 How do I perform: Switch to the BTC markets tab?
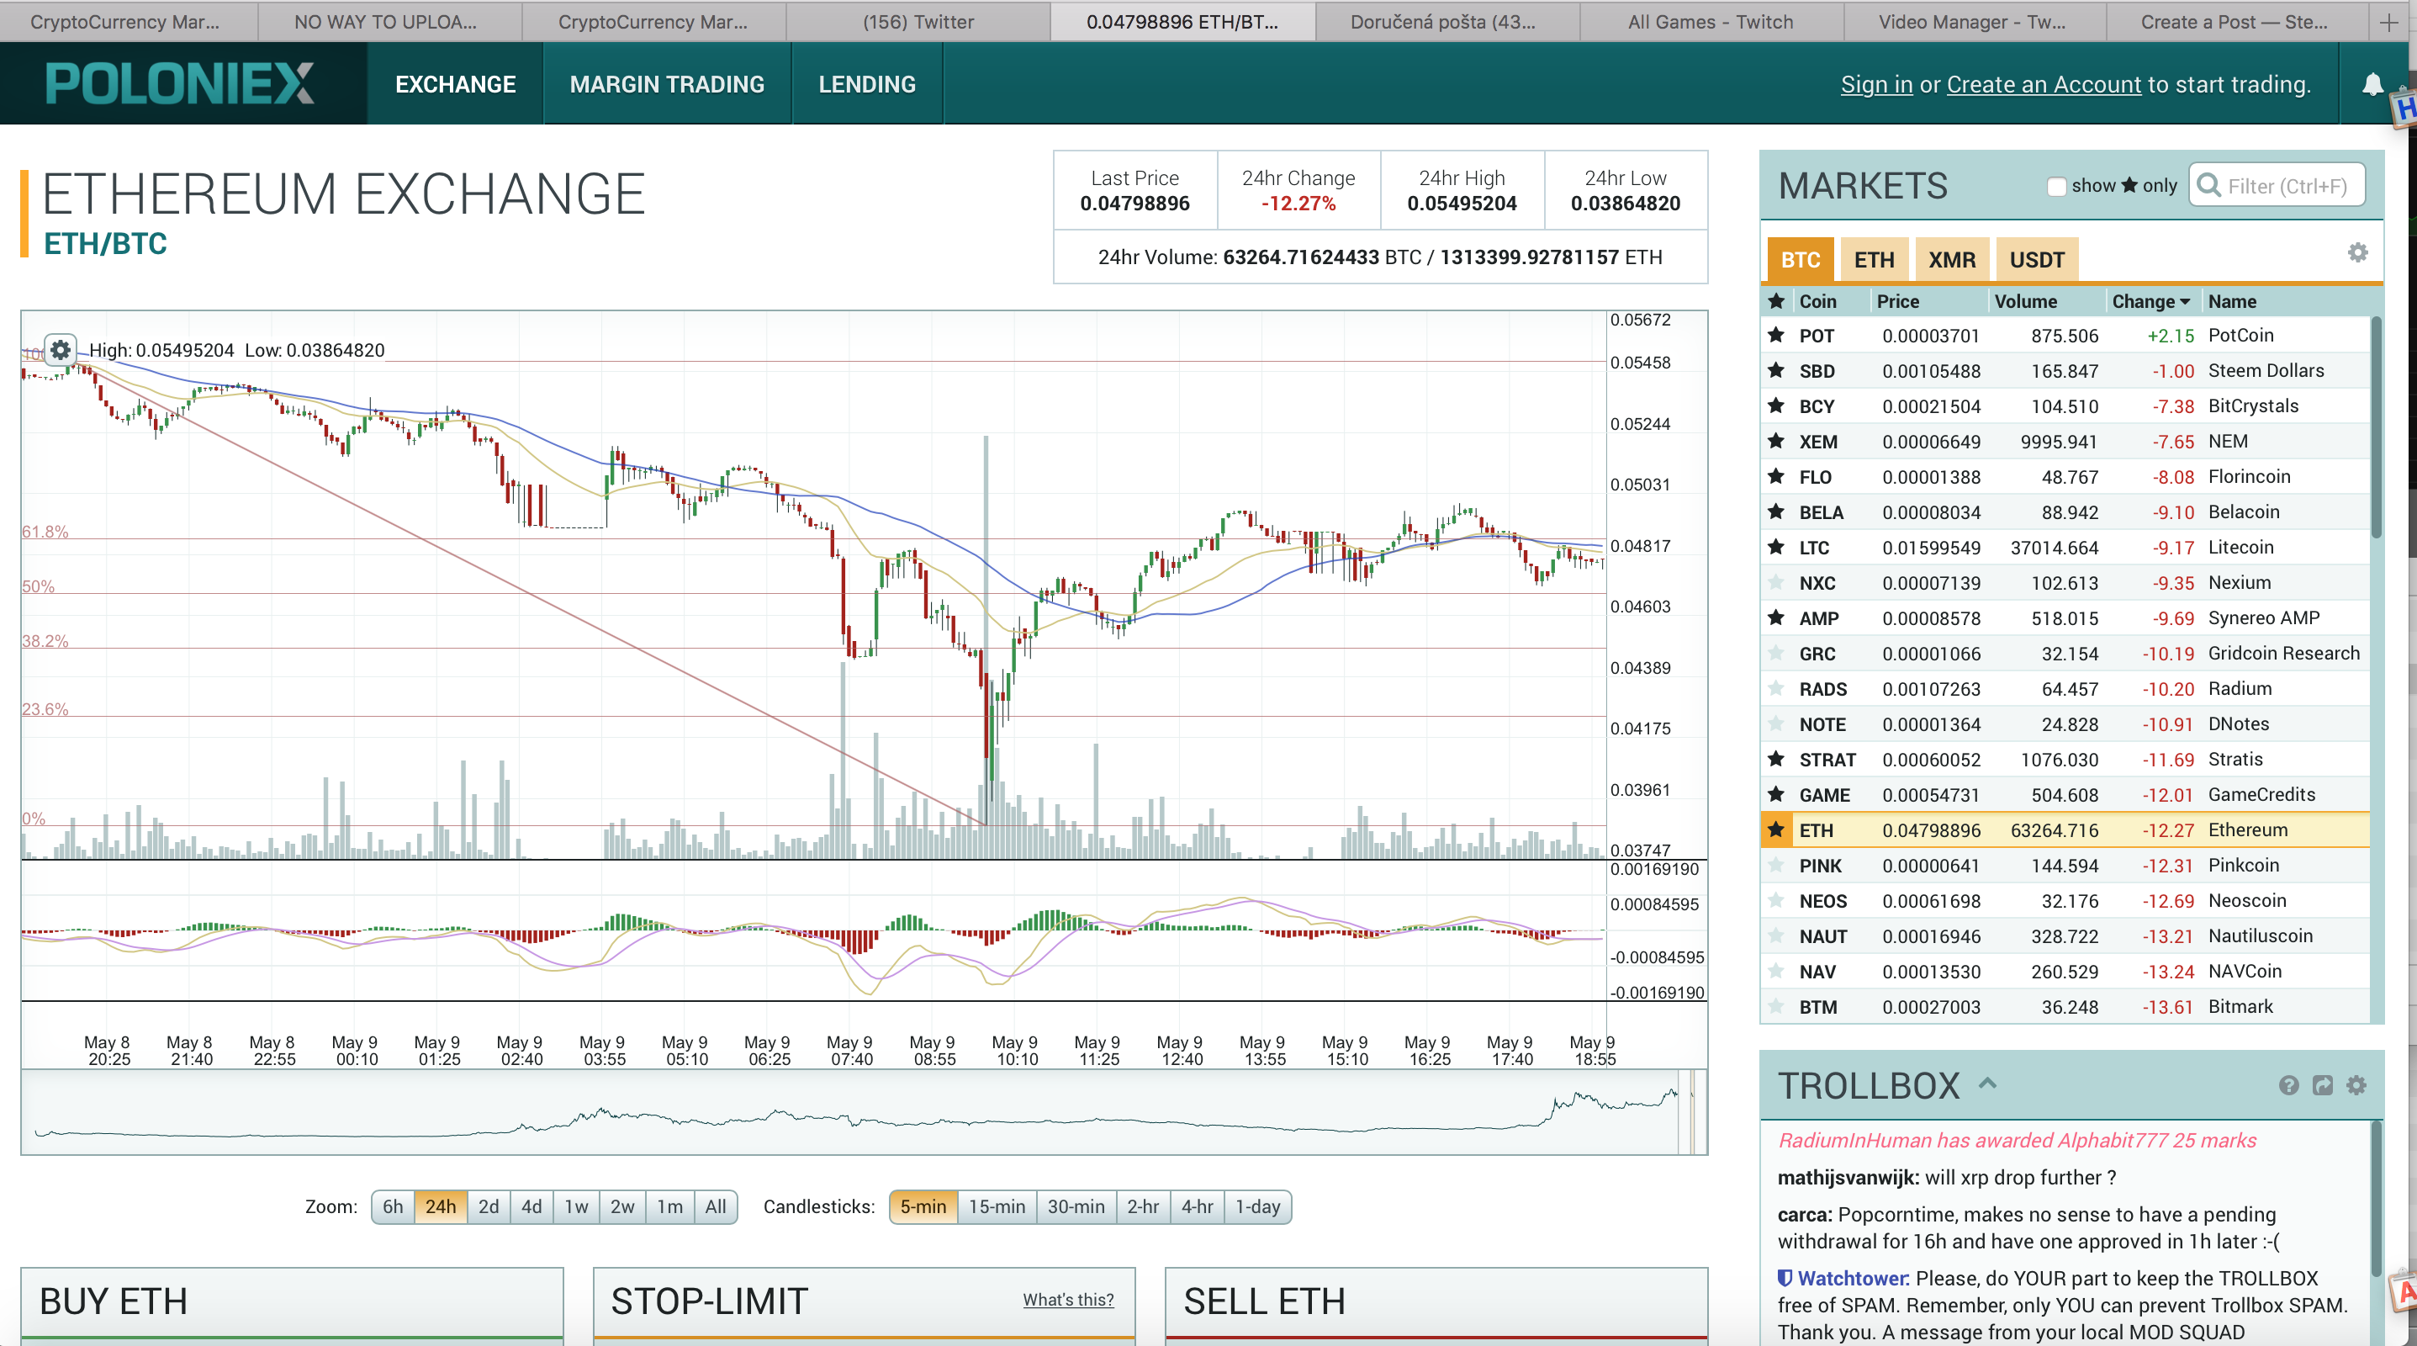pyautogui.click(x=1800, y=260)
